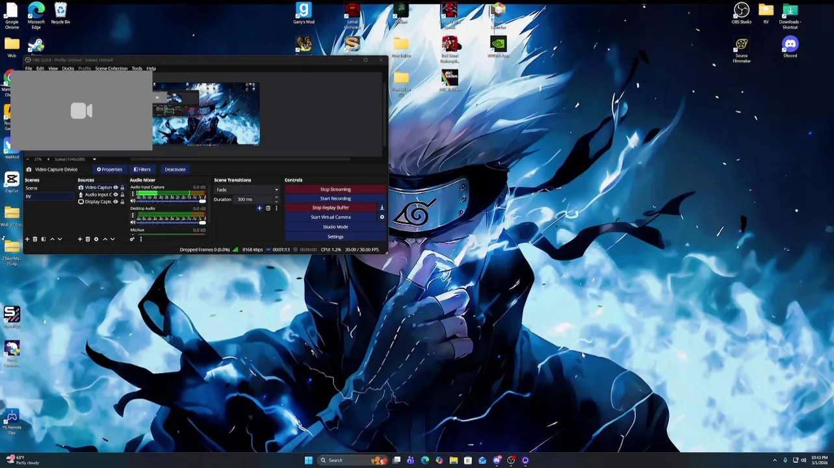
Task: Lock the Video Capture source
Action: tap(122, 187)
